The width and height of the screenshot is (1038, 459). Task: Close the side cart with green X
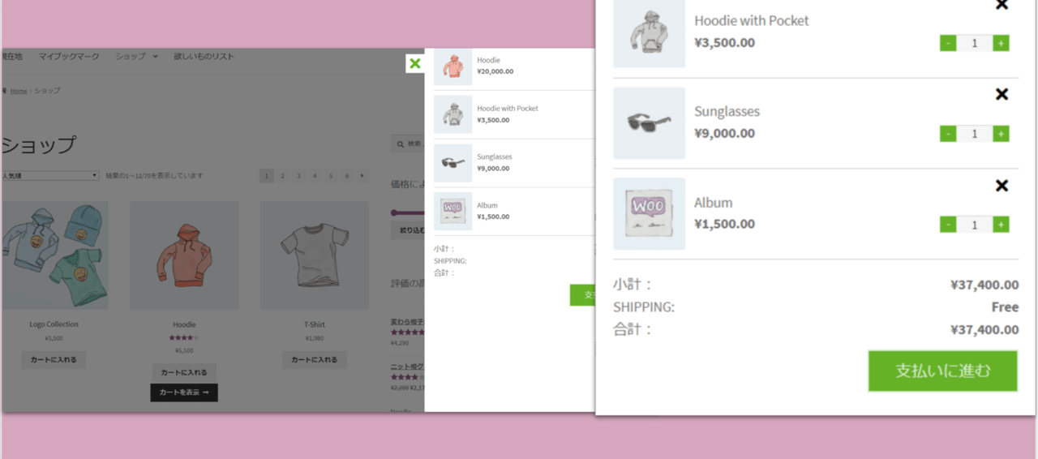[x=415, y=63]
